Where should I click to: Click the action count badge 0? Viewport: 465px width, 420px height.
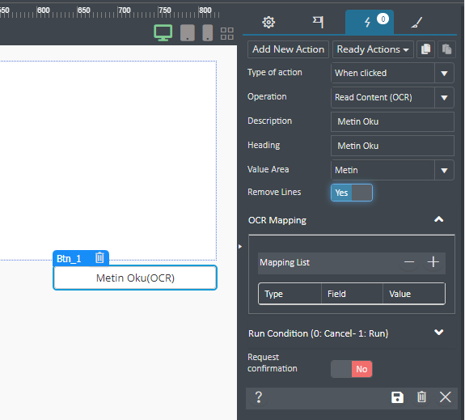(383, 19)
